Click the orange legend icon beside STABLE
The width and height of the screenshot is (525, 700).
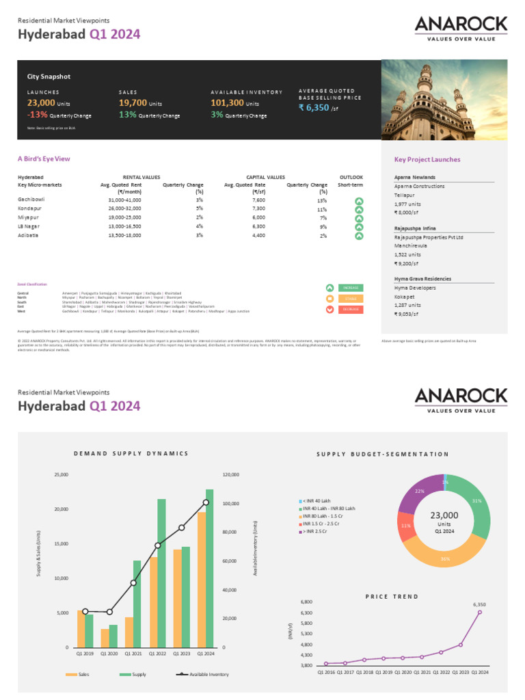330,299
